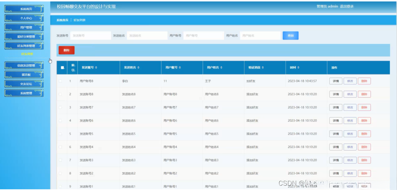The width and height of the screenshot is (397, 190).
Task: Click the red batch 删除 button above table
Action: point(67,50)
